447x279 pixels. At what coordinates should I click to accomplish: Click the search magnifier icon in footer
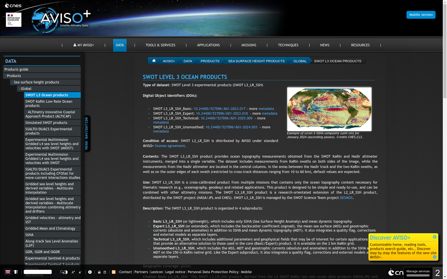click(62, 272)
